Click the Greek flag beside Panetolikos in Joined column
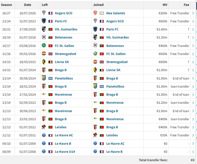This screenshot has height=164, width=197. click(102, 87)
